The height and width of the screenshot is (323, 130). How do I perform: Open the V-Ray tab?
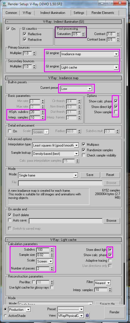tap(27, 13)
